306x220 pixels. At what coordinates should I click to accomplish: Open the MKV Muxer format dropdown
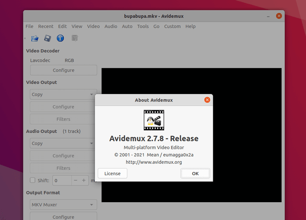(63, 205)
